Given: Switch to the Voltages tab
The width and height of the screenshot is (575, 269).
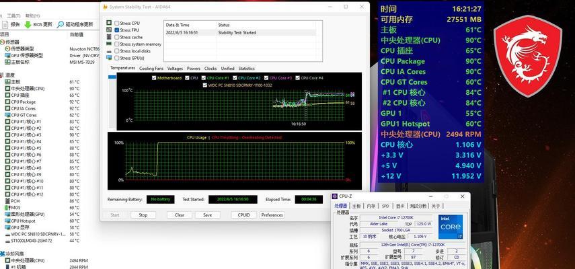Looking at the screenshot, I should [175, 69].
